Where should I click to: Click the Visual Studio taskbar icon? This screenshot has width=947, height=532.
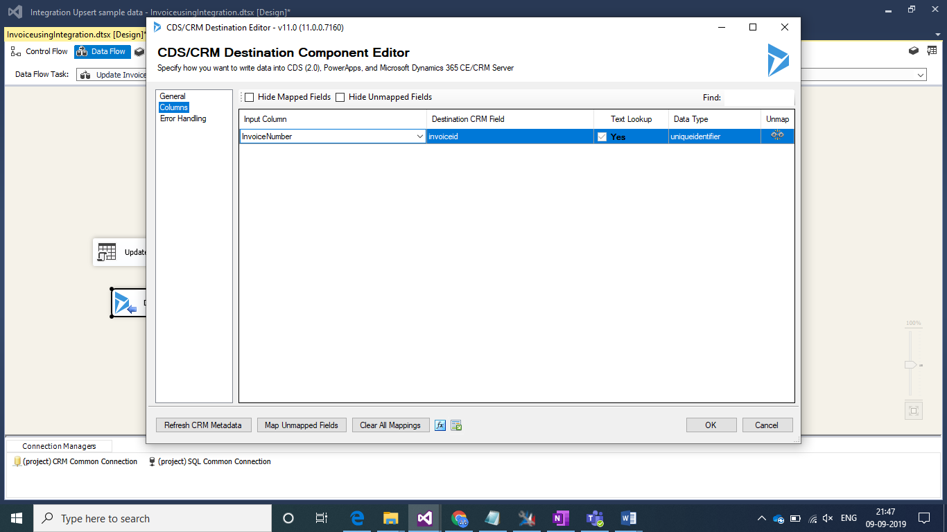point(425,518)
